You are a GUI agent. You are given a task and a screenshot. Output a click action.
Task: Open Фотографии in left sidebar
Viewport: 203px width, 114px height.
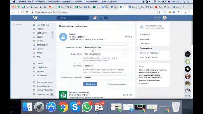(x=42, y=45)
